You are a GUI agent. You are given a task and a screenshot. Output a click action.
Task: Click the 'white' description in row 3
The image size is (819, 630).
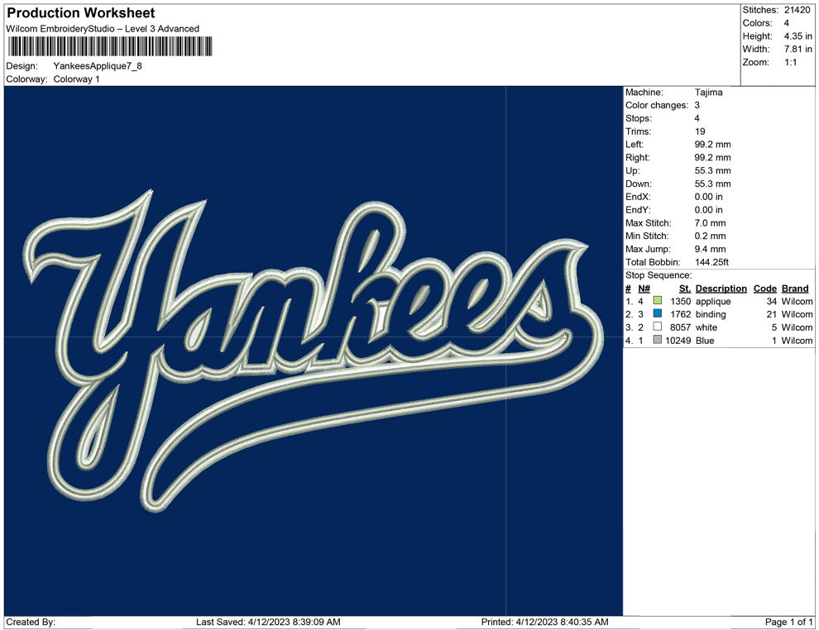pyautogui.click(x=706, y=327)
